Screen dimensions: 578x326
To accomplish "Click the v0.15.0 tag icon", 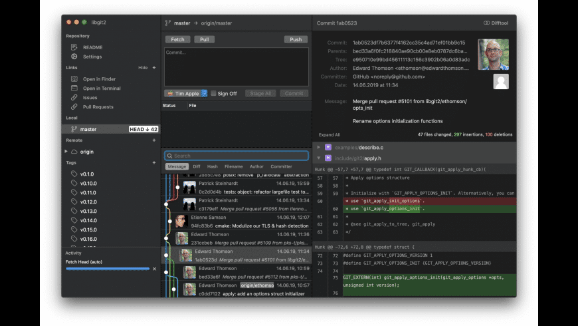I will (74, 230).
